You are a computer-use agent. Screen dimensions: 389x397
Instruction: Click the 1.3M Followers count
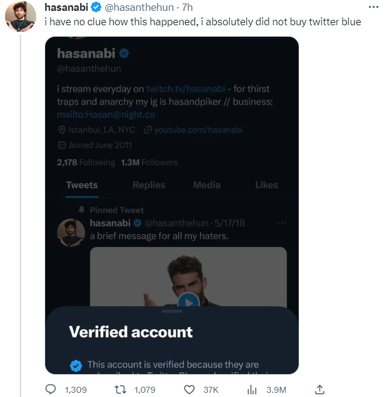pos(149,162)
